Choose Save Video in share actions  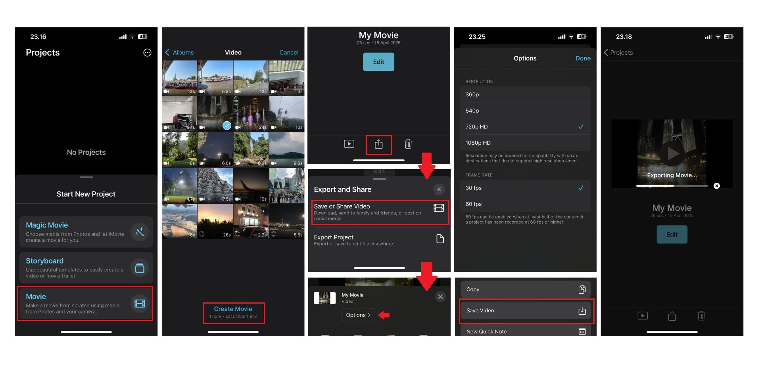click(526, 310)
